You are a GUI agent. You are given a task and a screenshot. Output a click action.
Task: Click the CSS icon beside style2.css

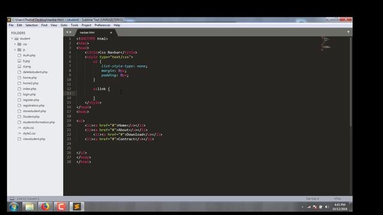point(19,133)
